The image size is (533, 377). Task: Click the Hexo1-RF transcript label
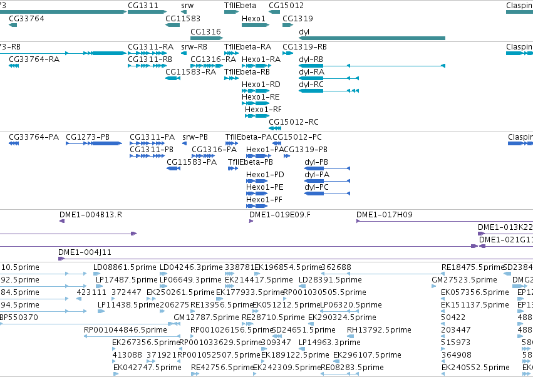[x=263, y=110]
